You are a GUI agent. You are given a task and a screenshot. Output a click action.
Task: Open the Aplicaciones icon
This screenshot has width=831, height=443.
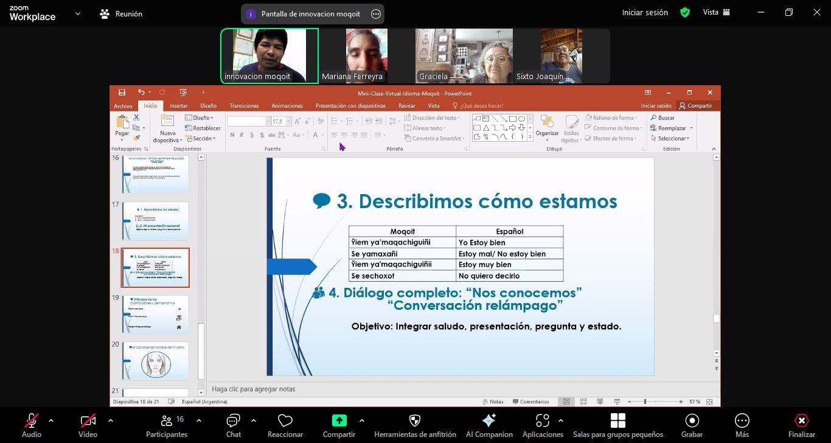click(542, 421)
